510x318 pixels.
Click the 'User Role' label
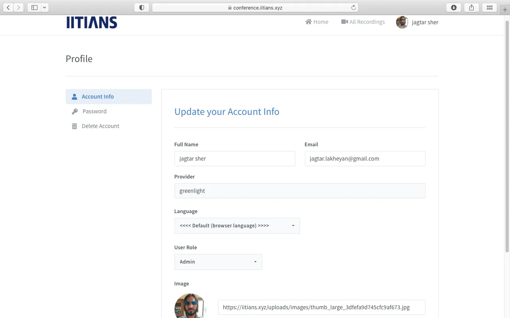pyautogui.click(x=186, y=247)
